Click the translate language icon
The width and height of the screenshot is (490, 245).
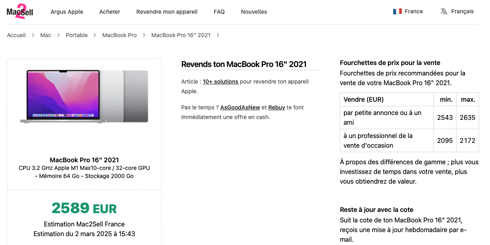pos(444,11)
